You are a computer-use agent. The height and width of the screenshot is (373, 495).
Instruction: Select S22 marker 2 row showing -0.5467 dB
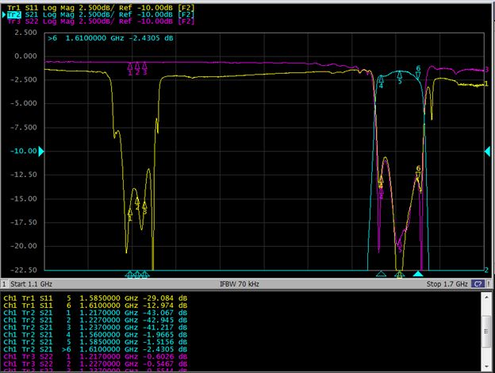click(95, 363)
